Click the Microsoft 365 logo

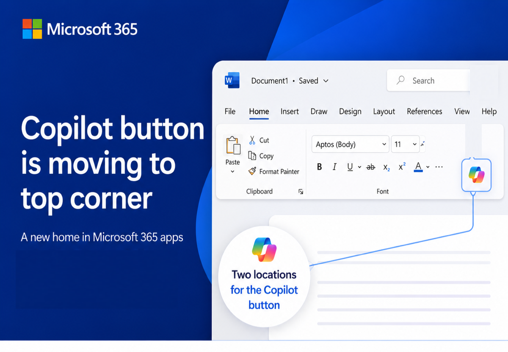[80, 29]
